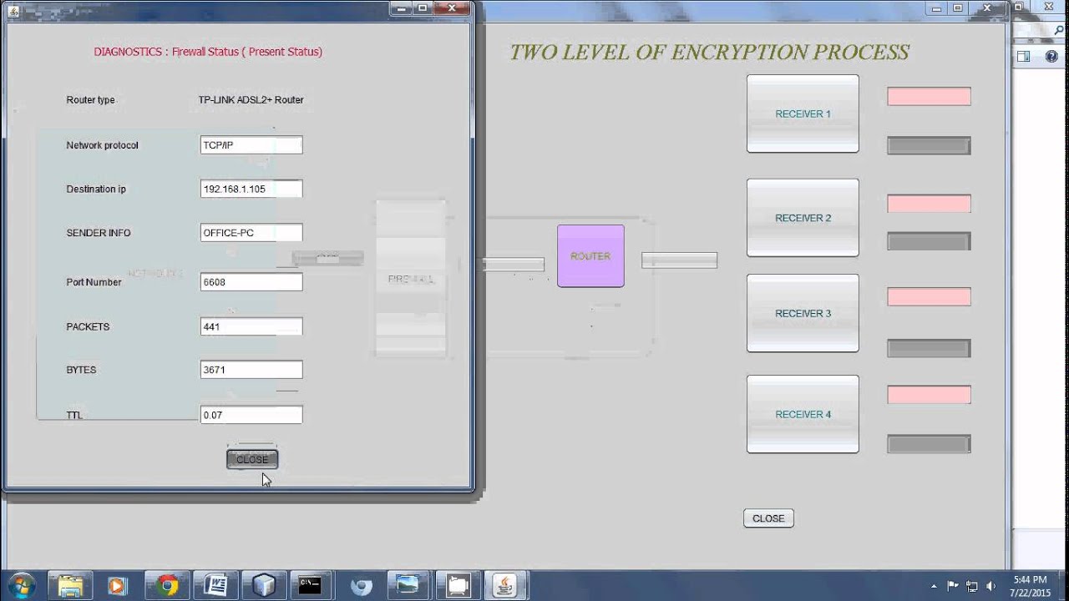Click the CLOSE button in diagnostics dialog
The width and height of the screenshot is (1069, 601).
tap(252, 459)
